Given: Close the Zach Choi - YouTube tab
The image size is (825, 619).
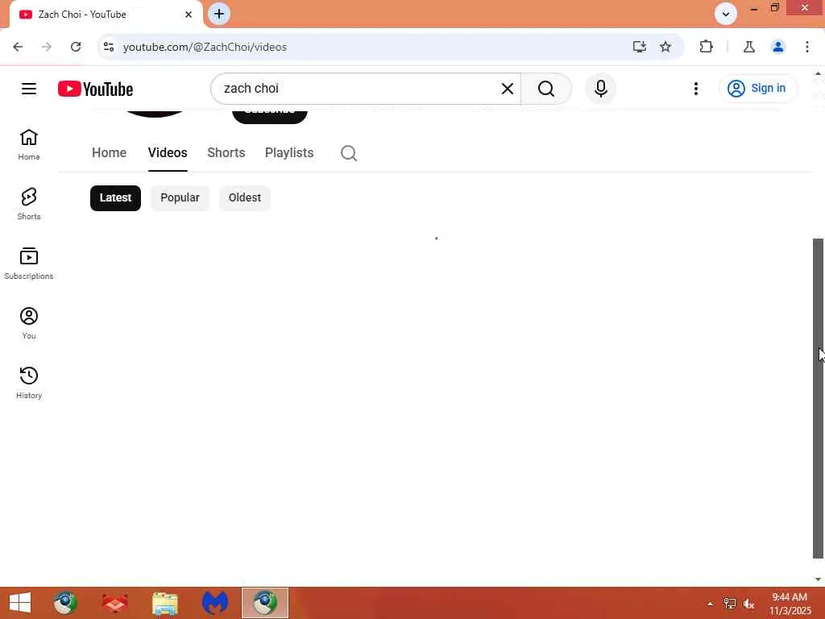Looking at the screenshot, I should [x=189, y=15].
